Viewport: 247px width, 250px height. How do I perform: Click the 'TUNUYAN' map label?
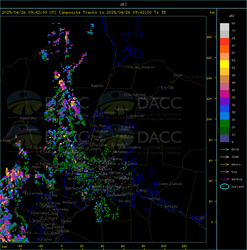(x=63, y=231)
